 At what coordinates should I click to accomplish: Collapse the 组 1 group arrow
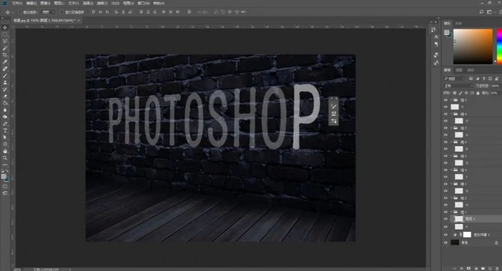(x=451, y=212)
